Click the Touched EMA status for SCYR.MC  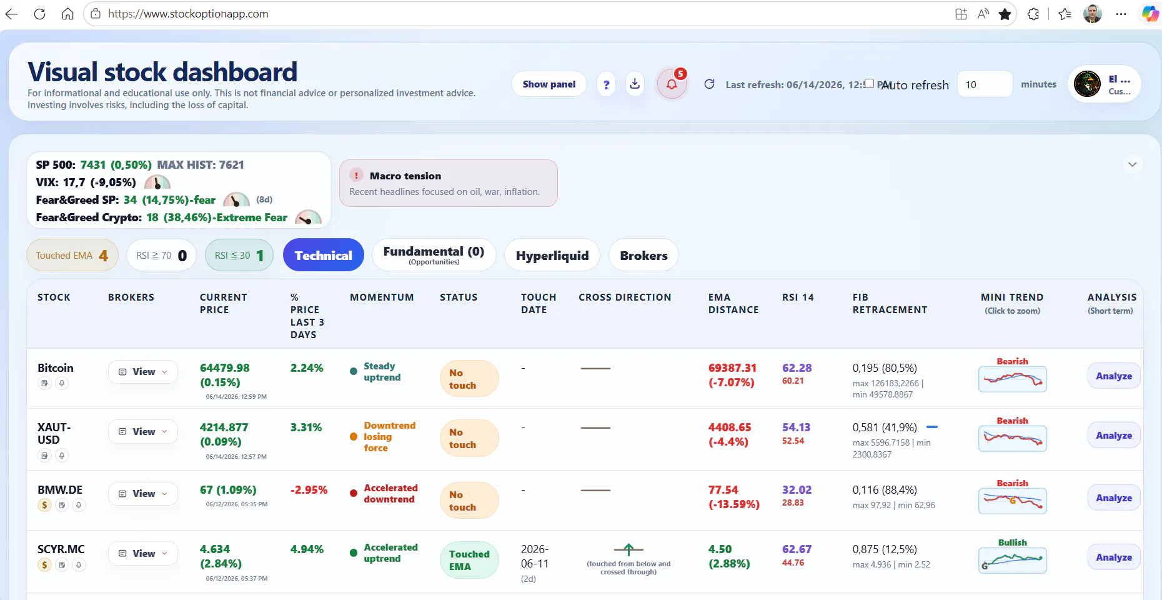pos(469,560)
